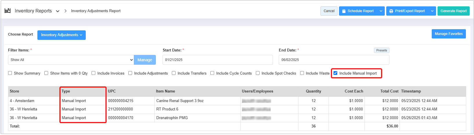Expand the Inventory Reports chevron menu
The width and height of the screenshot is (474, 135).
click(58, 11)
